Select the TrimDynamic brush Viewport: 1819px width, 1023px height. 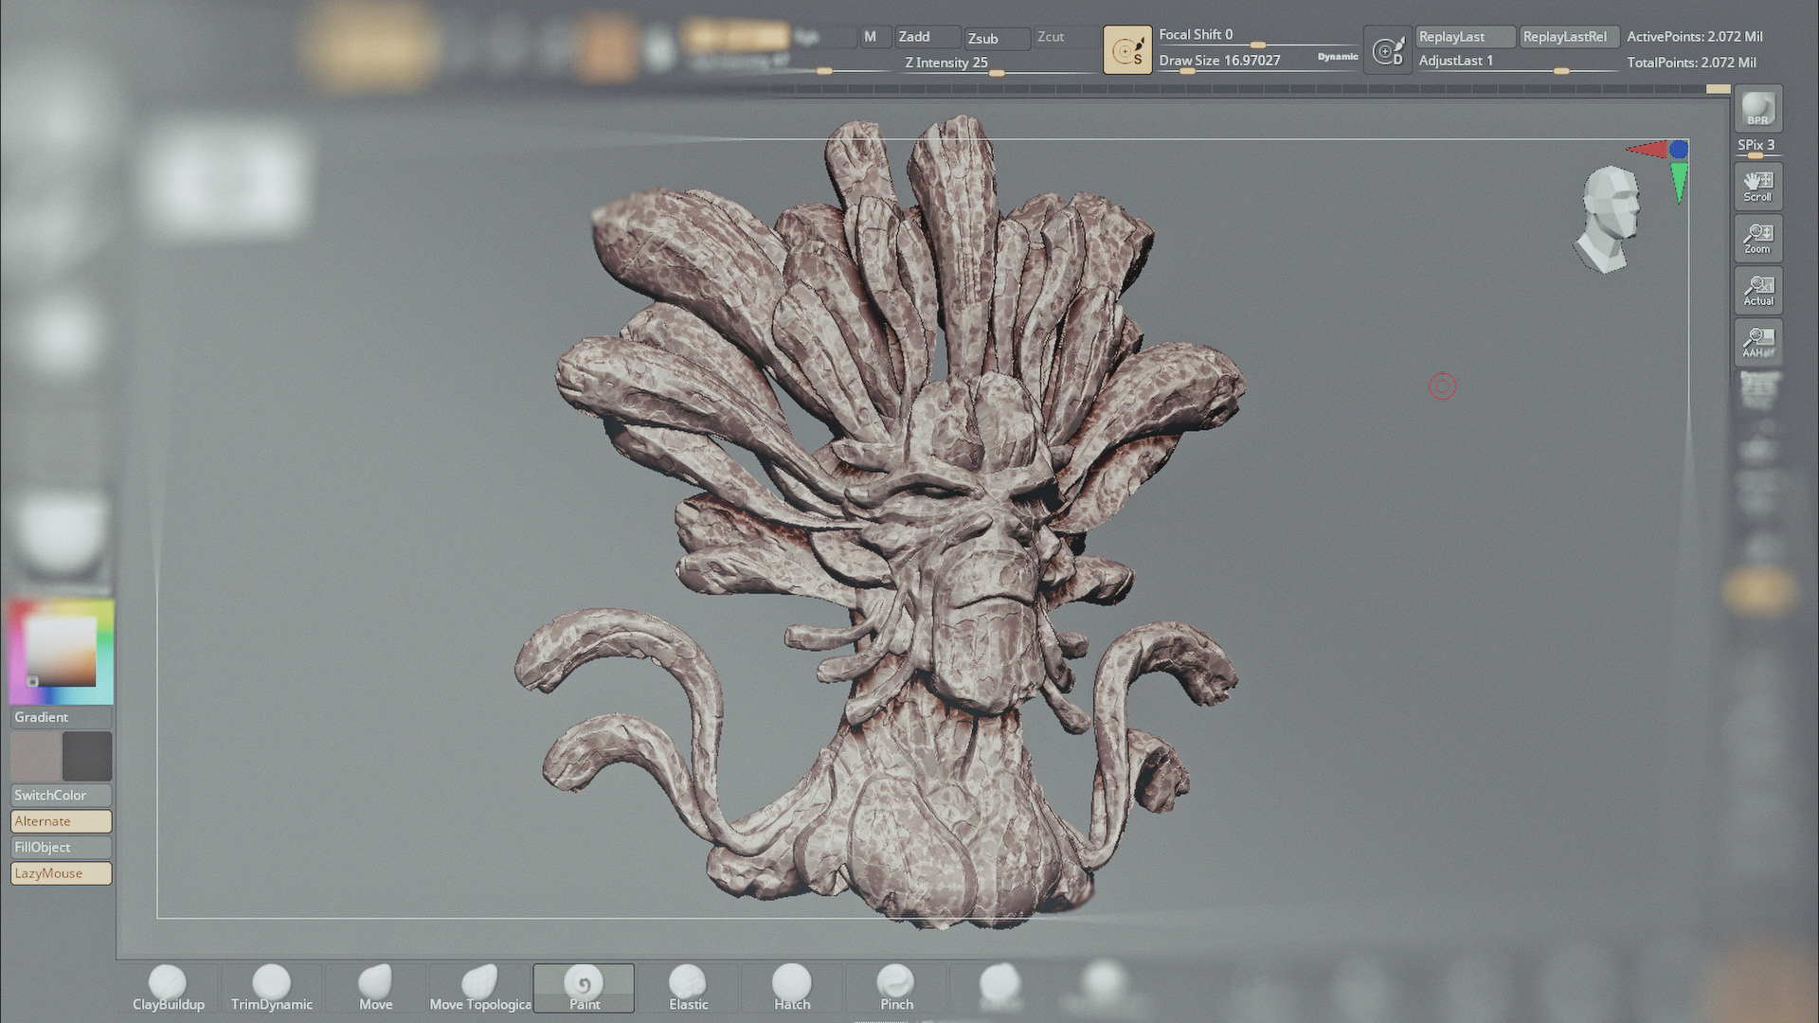coord(271,989)
